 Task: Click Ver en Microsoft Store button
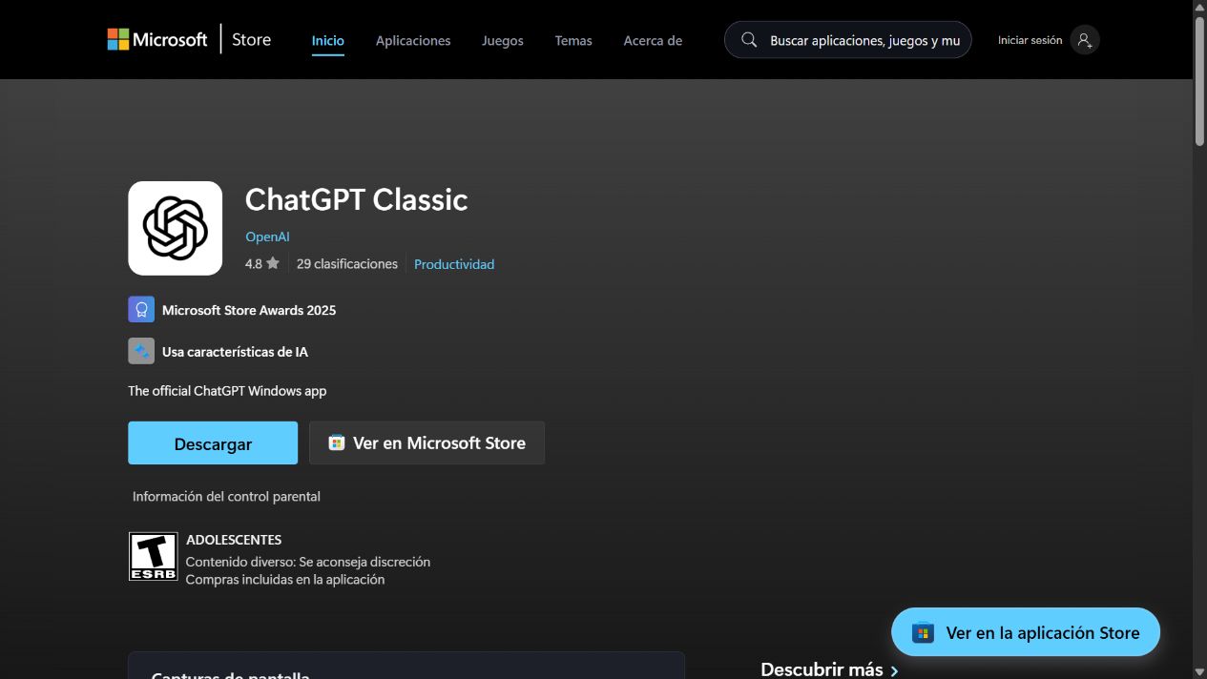[427, 443]
